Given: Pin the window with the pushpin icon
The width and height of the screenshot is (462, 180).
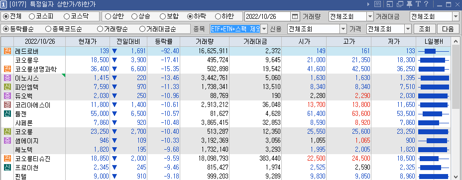Looking at the screenshot, I should pos(410,4).
